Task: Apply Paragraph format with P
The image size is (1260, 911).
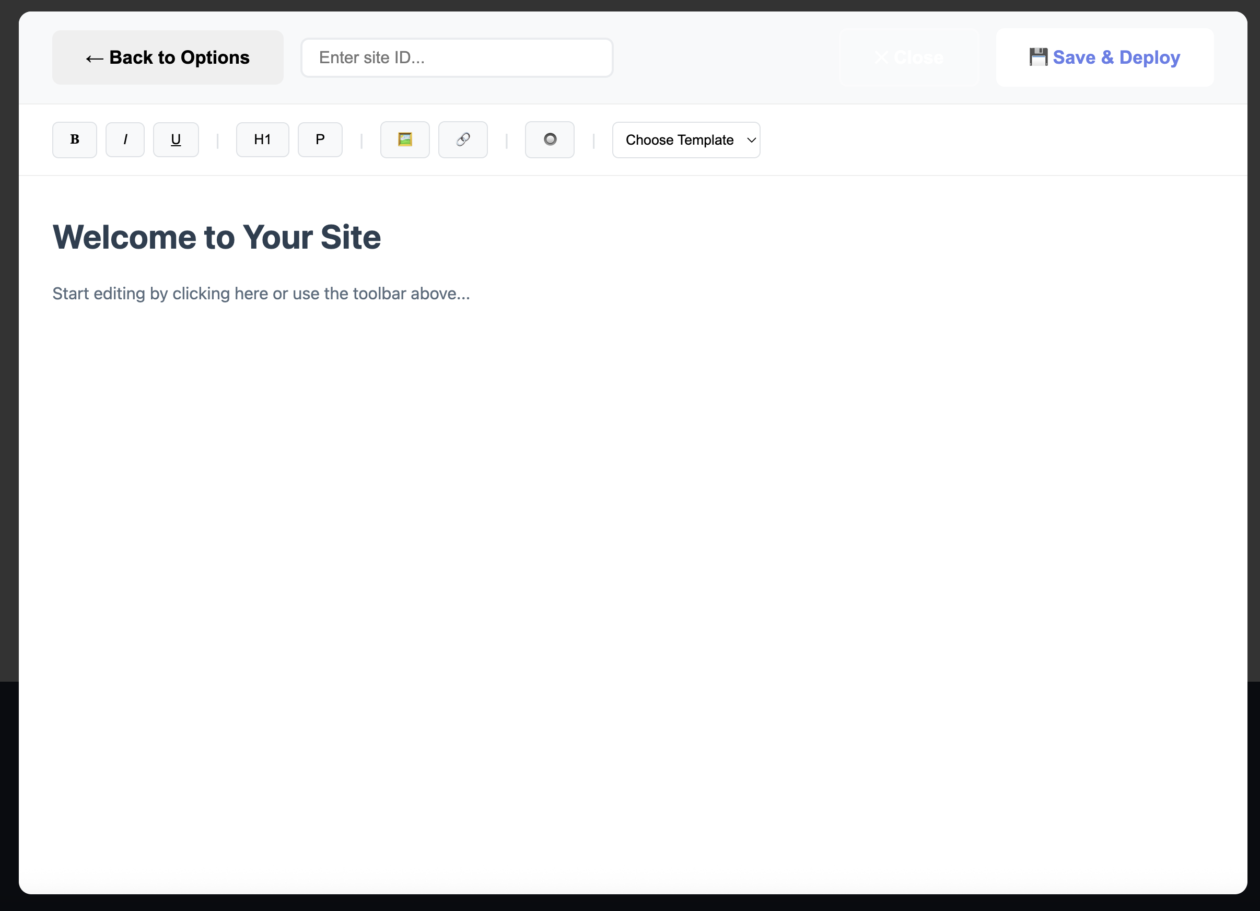Action: tap(320, 139)
